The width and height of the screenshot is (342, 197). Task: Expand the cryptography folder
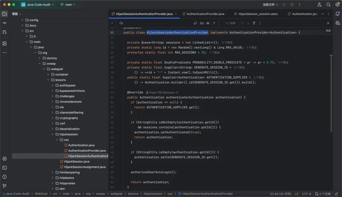[52, 118]
